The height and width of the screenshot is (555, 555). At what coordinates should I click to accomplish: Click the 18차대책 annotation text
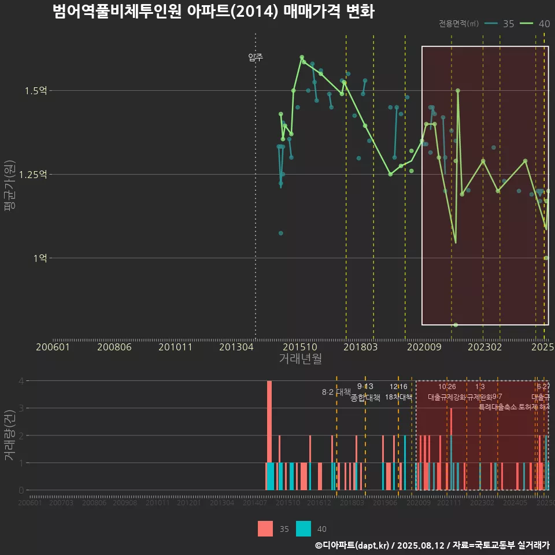(398, 397)
